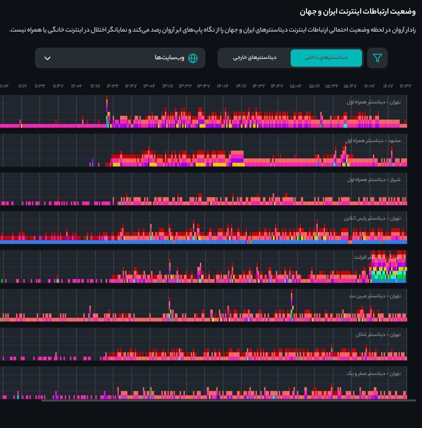Click the تهران - دیتاسنتر صفر و یک label
This screenshot has height=428, width=422.
click(373, 373)
